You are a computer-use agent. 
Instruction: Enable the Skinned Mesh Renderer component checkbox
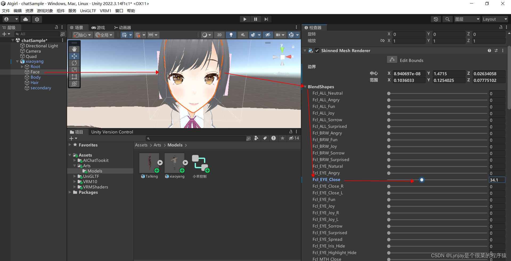(x=317, y=50)
